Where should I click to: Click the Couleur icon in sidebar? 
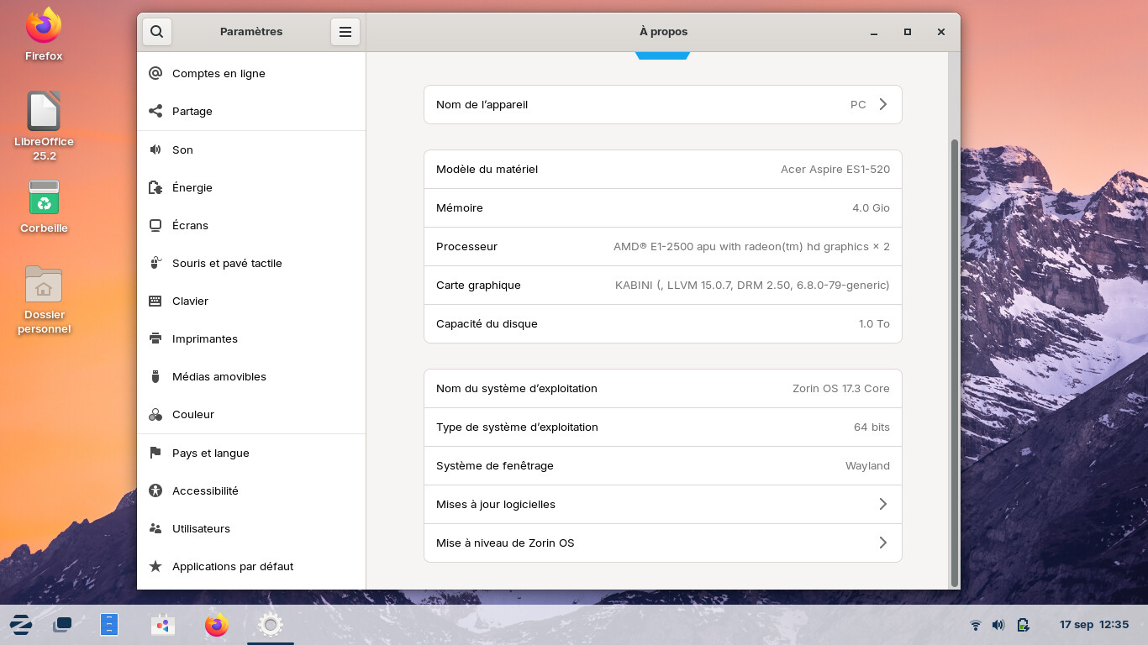[155, 415]
